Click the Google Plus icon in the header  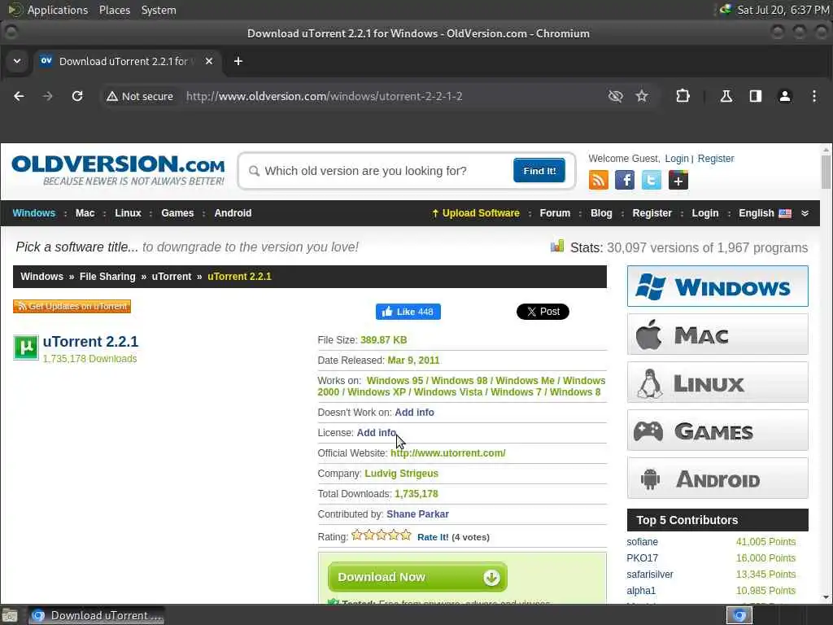coord(678,180)
